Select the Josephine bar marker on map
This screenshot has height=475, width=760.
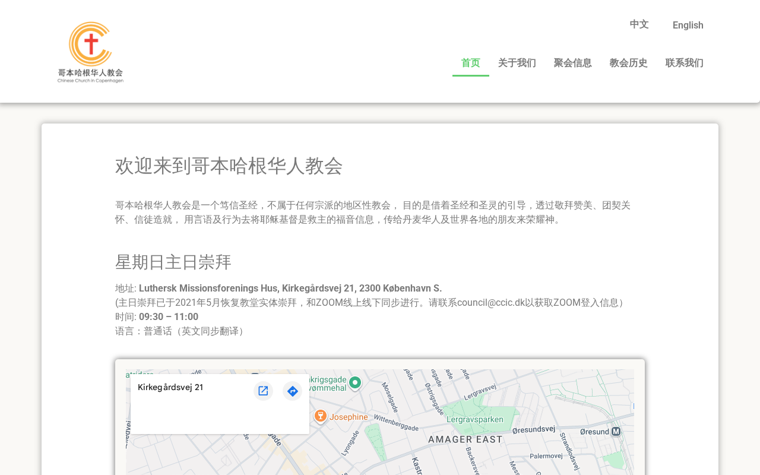tap(321, 416)
